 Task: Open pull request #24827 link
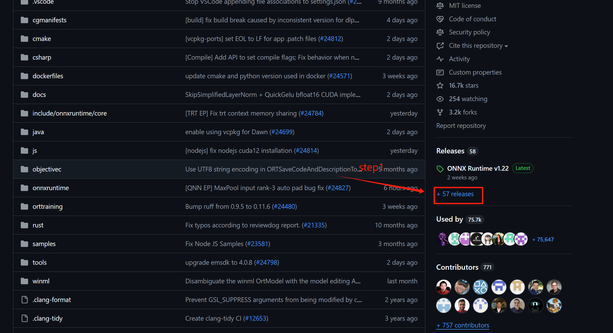point(338,188)
